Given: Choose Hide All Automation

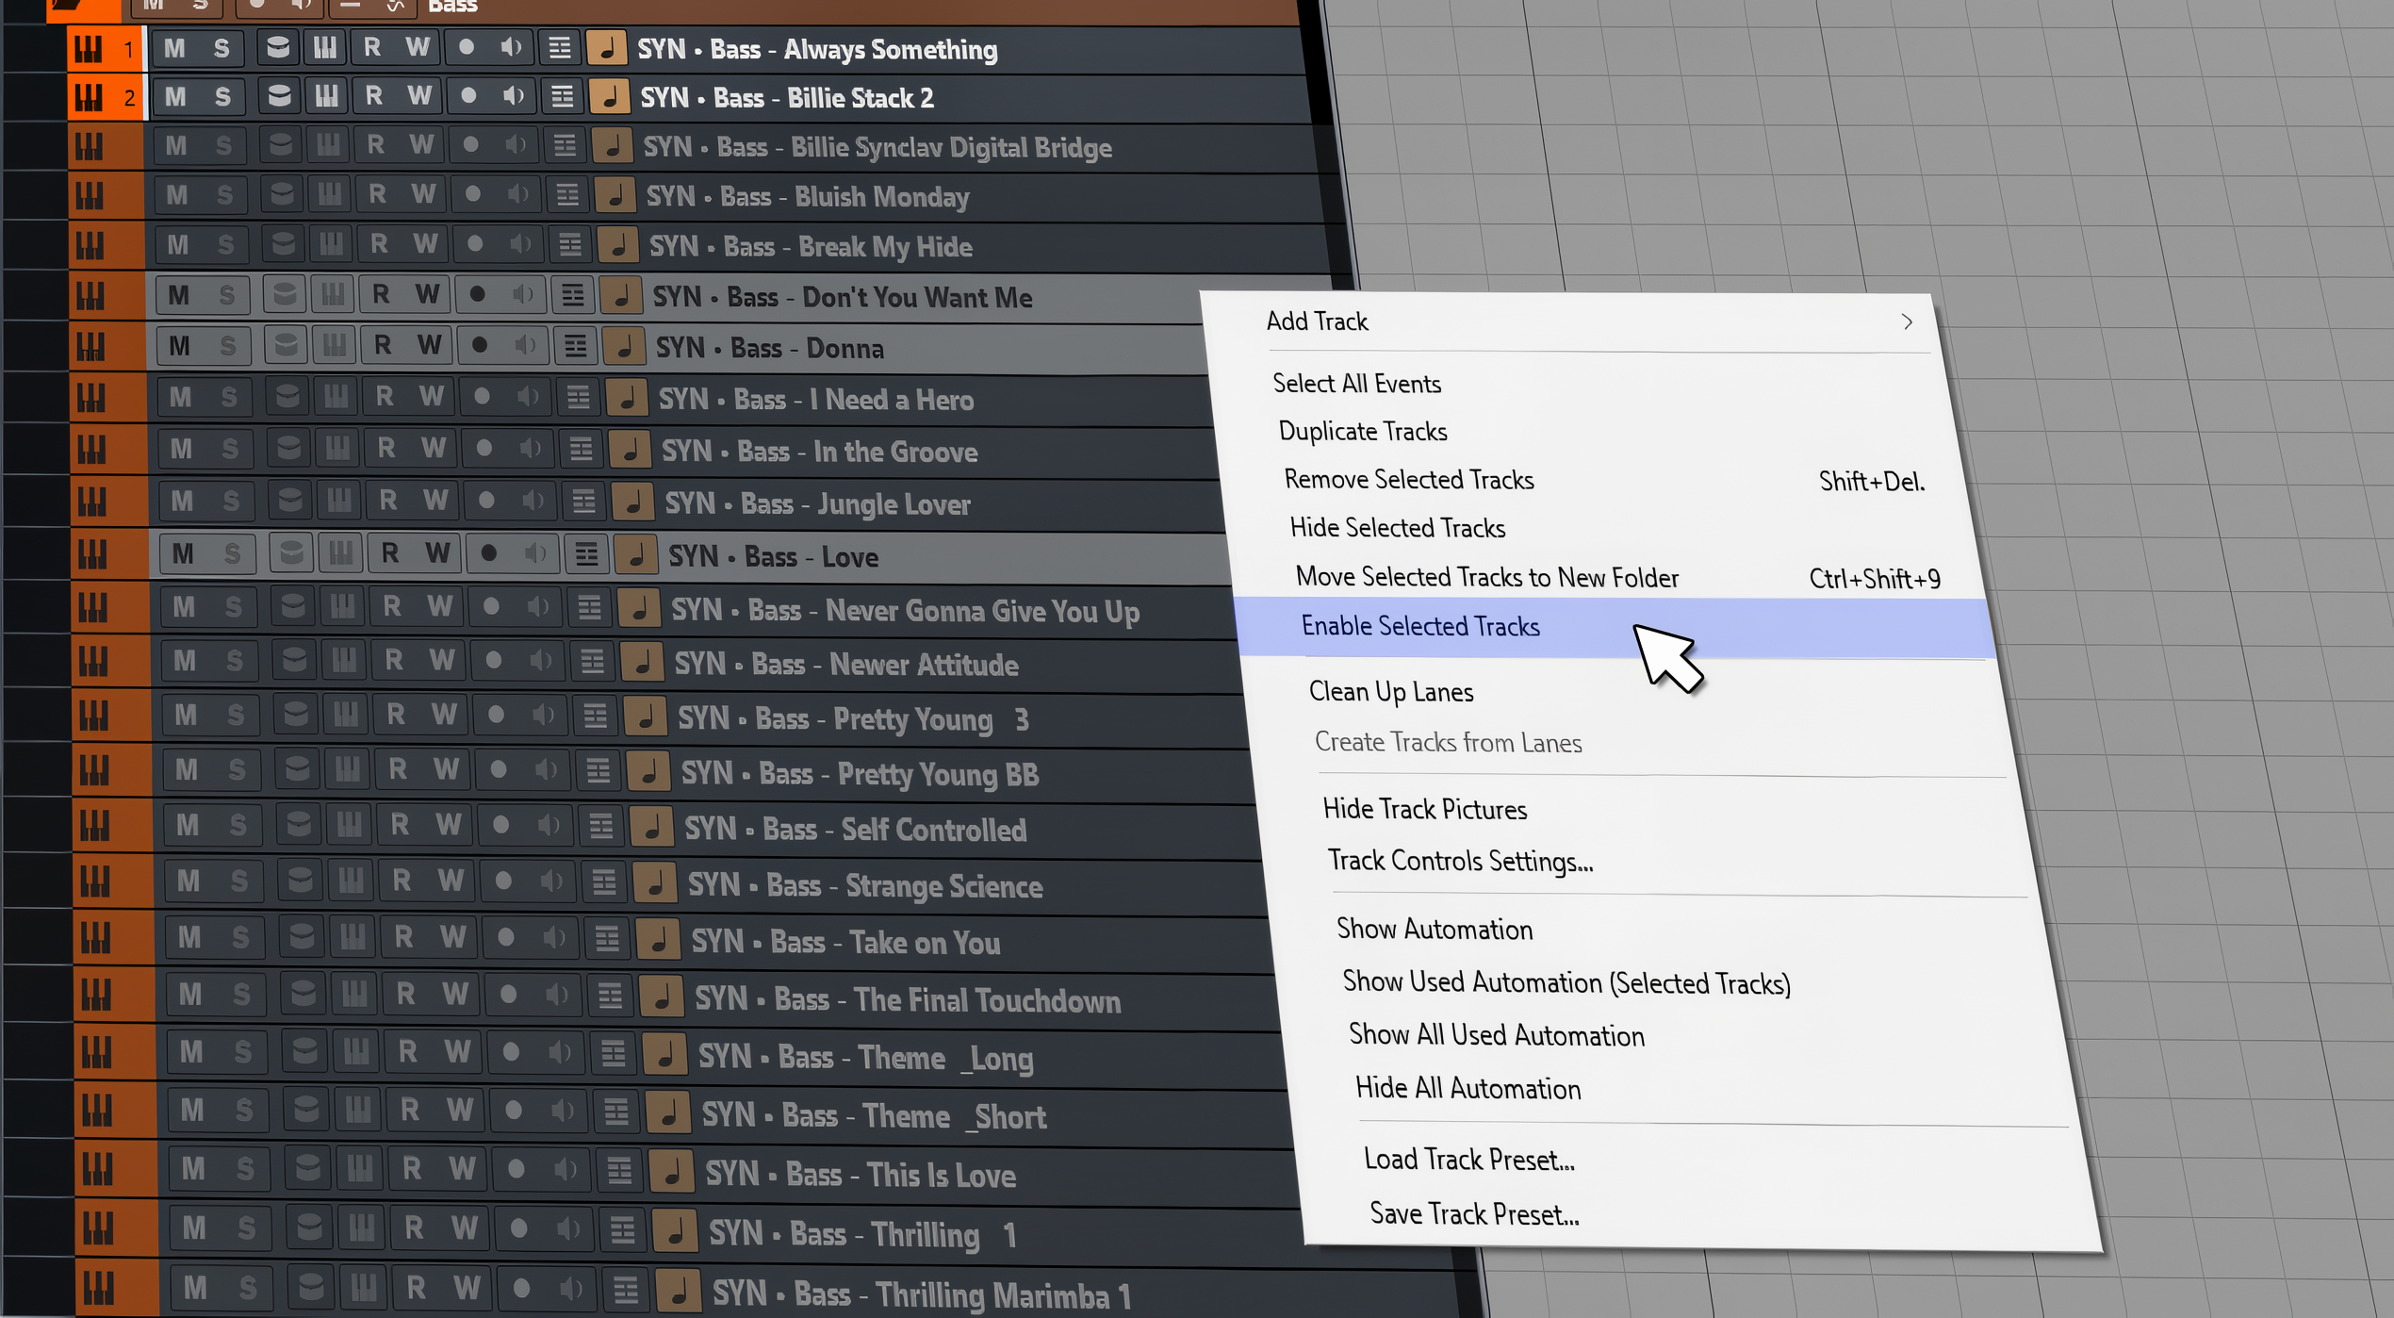Looking at the screenshot, I should coord(1468,1089).
